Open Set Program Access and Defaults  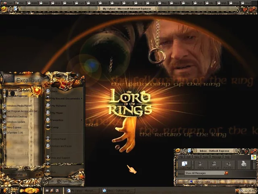[x=21, y=111]
